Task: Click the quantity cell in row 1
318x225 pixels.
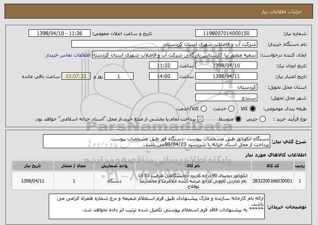Action: point(74,181)
